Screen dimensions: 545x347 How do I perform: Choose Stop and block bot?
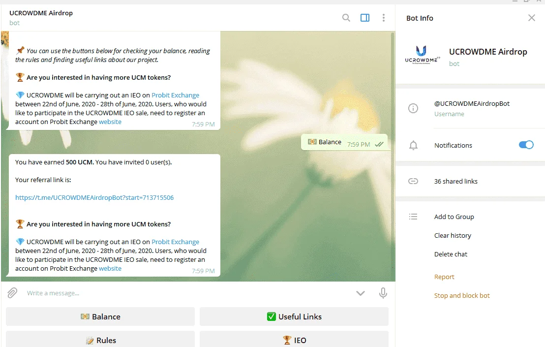[462, 295]
